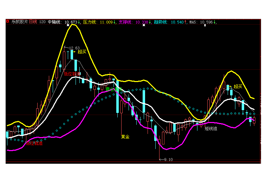Click the magenta 支撑线 indicator label
Image resolution: width=267 pixels, height=183 pixels.
(x=126, y=22)
